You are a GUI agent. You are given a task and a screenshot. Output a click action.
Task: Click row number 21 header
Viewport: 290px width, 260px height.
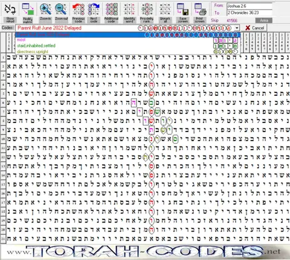[x=3, y=238]
